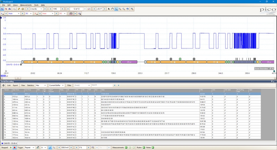
Task: Click the home page icon in toolbar
Action: point(23,9)
